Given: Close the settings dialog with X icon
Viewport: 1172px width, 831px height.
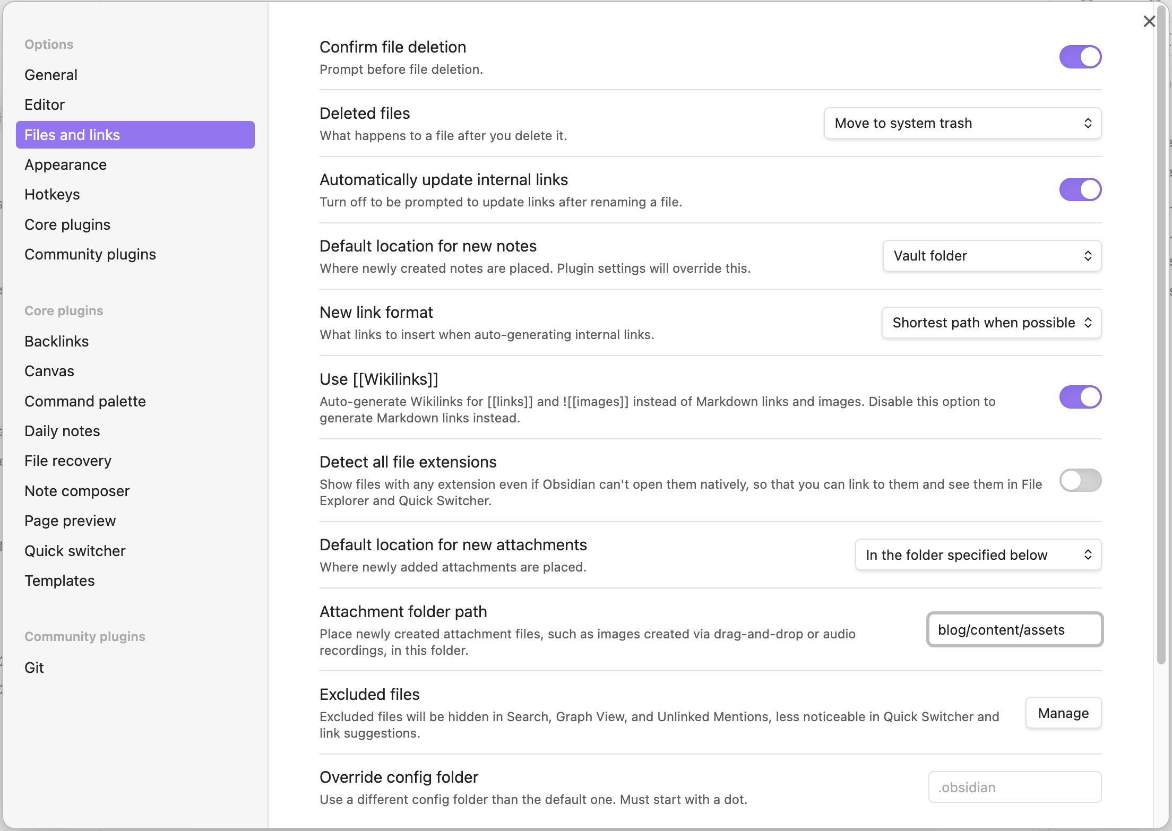Looking at the screenshot, I should (x=1149, y=22).
